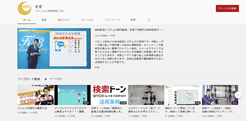
Task: Click the 検索ドーンGYAX！！MEO・店舗のWEB title
Action: (218, 110)
